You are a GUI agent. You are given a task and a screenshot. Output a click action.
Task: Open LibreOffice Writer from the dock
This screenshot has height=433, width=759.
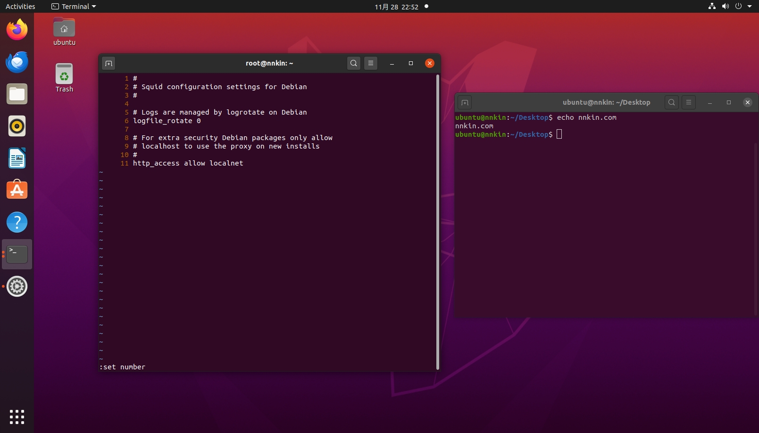17,158
